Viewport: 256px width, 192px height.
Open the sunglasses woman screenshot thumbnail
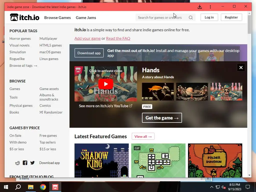pyautogui.click(x=226, y=91)
